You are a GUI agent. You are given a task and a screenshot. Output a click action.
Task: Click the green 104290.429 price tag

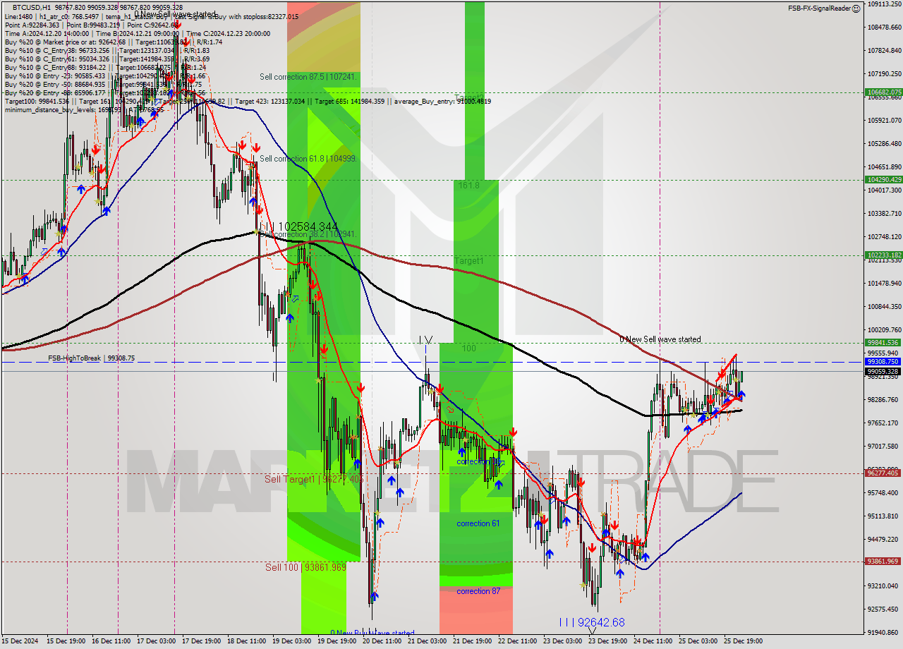click(x=883, y=180)
